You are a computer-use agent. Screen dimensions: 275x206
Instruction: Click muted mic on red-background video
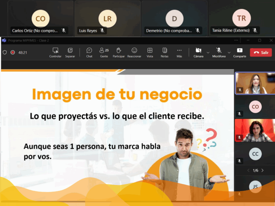240,137
